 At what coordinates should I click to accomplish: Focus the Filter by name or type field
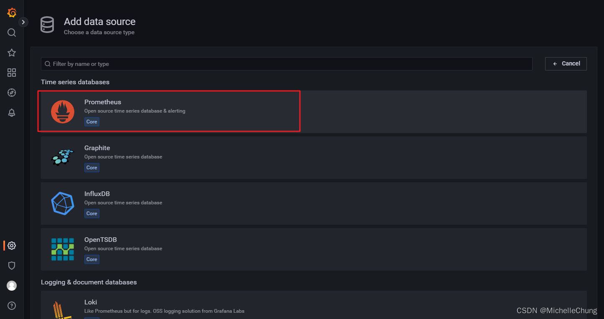click(287, 64)
